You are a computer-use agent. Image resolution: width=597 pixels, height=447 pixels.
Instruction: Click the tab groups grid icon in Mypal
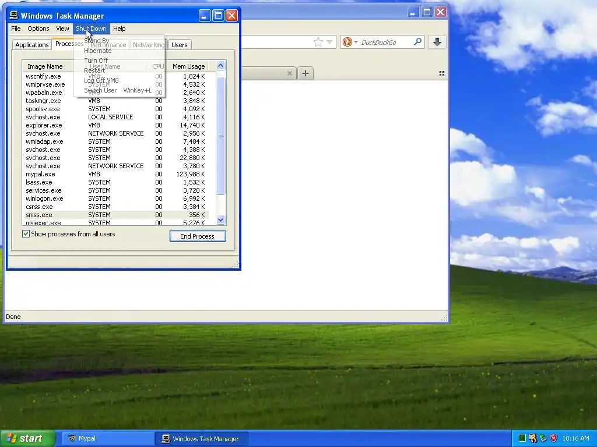[x=442, y=73]
